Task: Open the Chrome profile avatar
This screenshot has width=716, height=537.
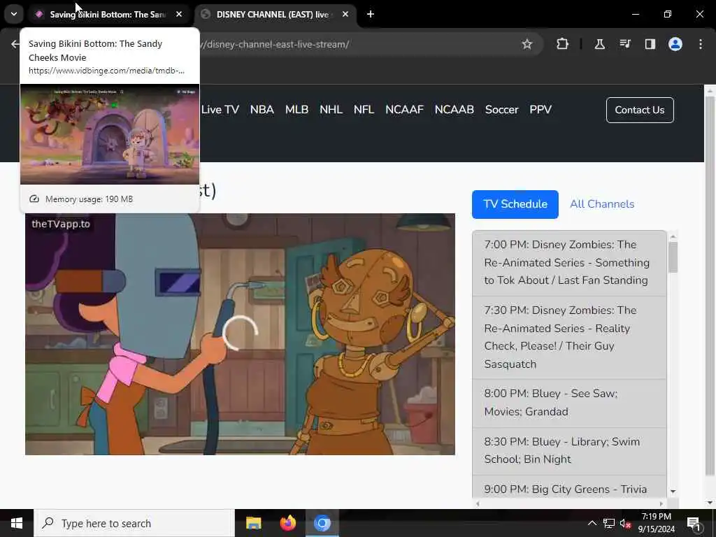Action: click(675, 44)
